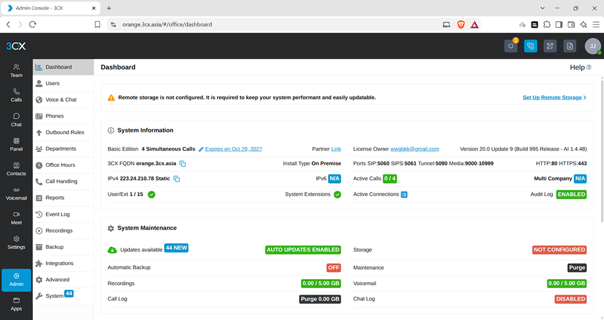Click the QR code icon in header
The image size is (604, 320).
(550, 46)
